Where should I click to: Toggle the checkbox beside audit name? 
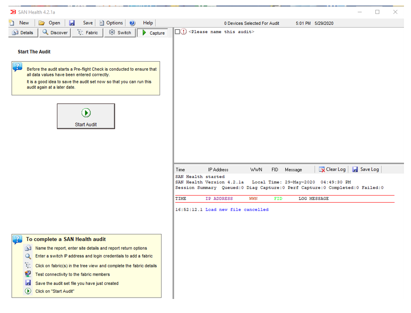pyautogui.click(x=177, y=32)
